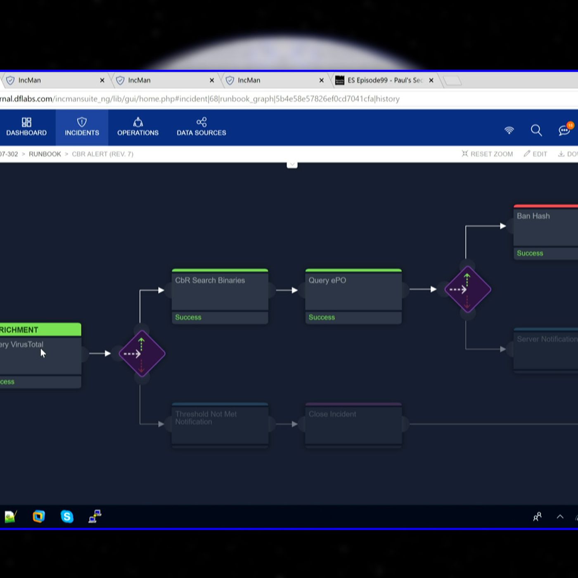This screenshot has width=578, height=578.
Task: Open Data Sources in navigation bar
Action: (201, 127)
